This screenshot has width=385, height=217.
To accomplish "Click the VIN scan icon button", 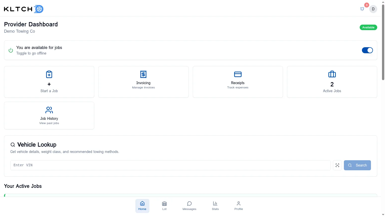I will click(x=337, y=165).
